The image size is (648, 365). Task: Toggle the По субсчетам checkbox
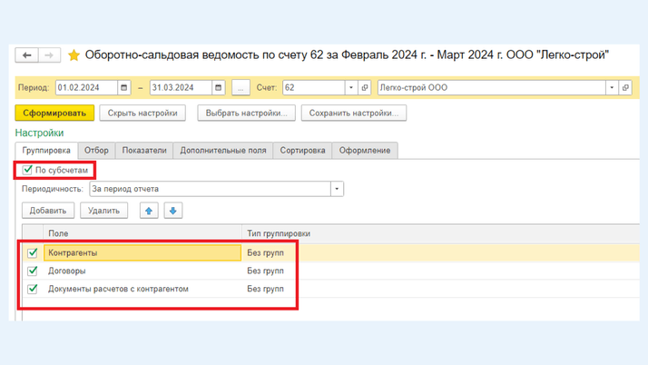[x=27, y=170]
